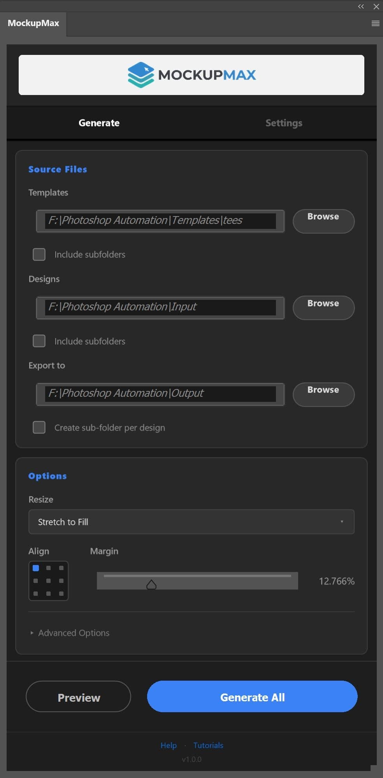This screenshot has height=778, width=383.
Task: Click the Designs folder path field
Action: coord(160,307)
